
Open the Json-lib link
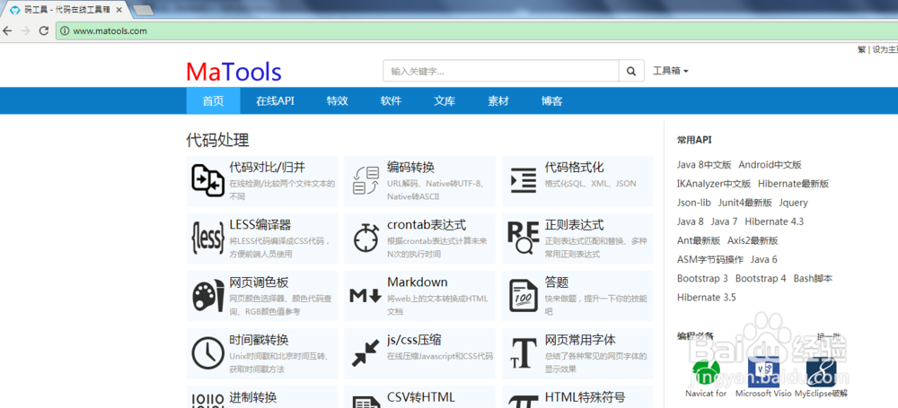(694, 203)
